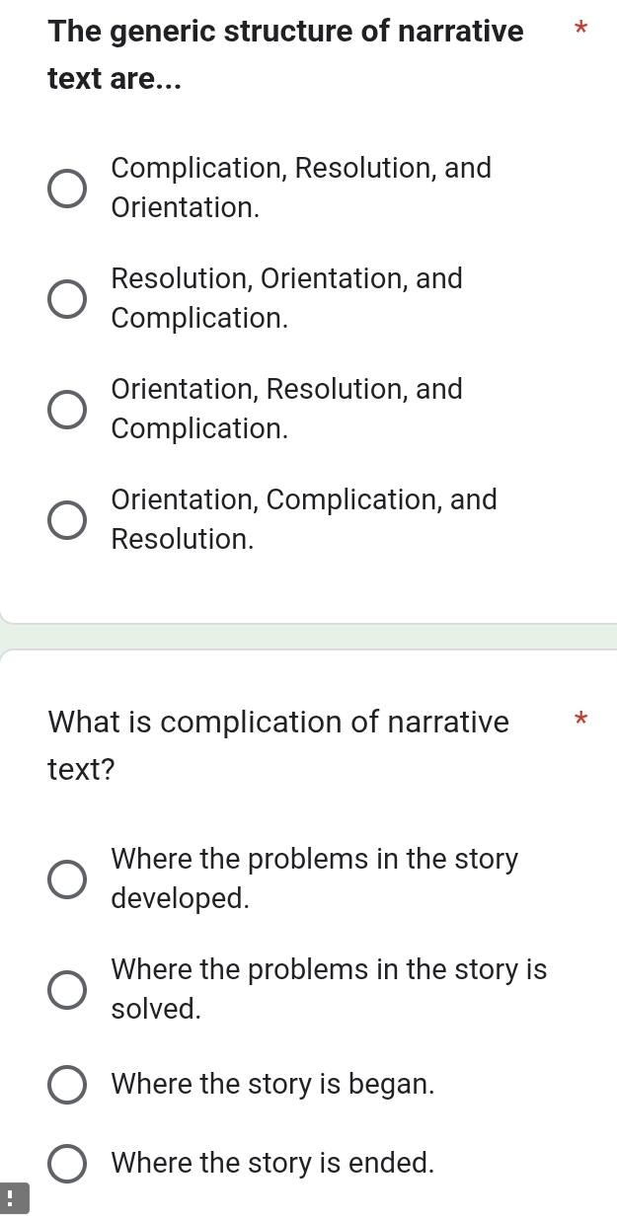Choose radio circle for 'Resolution, Orientation, and Complication'

point(67,299)
